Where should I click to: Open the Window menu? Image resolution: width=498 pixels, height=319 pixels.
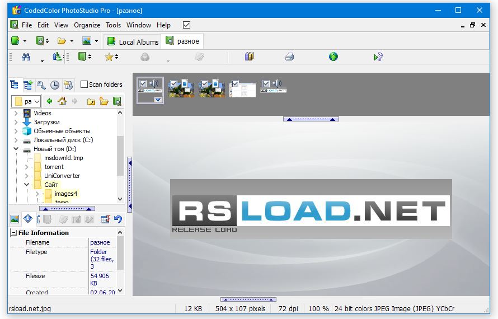coord(139,25)
